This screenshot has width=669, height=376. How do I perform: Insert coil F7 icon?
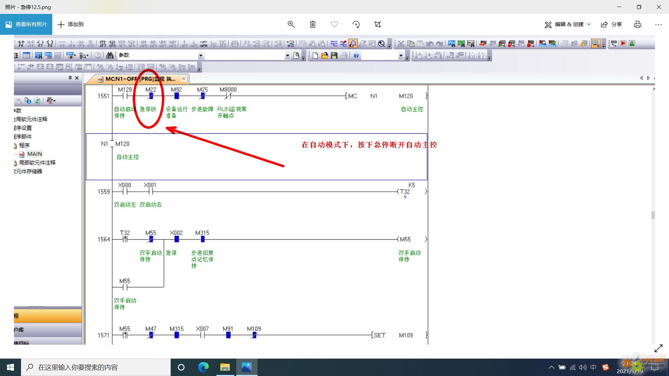point(40,44)
